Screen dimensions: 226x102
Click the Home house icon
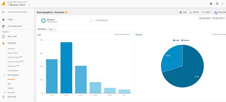3,20
